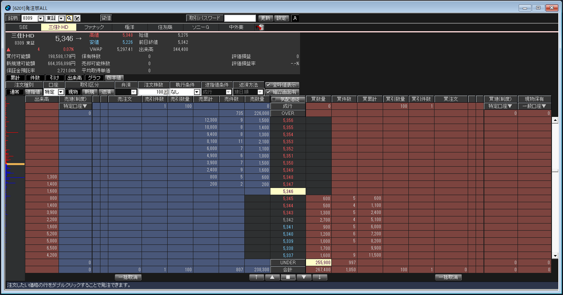This screenshot has width=563, height=295.
Task: Switch to the ファナック tab
Action: coord(94,27)
